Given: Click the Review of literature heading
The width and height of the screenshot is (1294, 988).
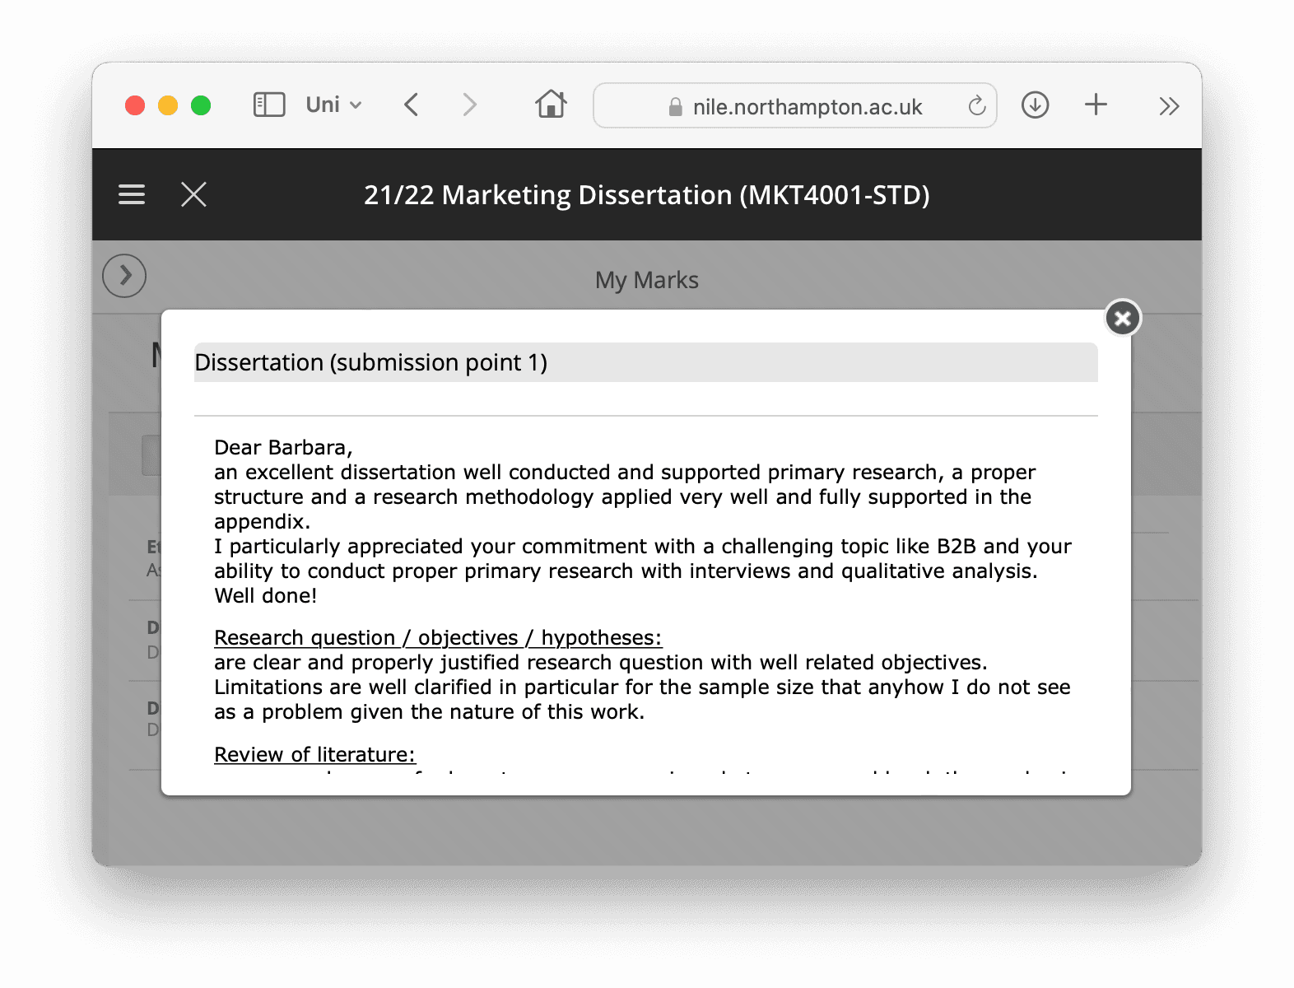Looking at the screenshot, I should pos(314,754).
